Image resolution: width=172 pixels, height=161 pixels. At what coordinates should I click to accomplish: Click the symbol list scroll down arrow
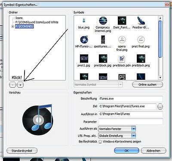pyautogui.click(x=160, y=77)
